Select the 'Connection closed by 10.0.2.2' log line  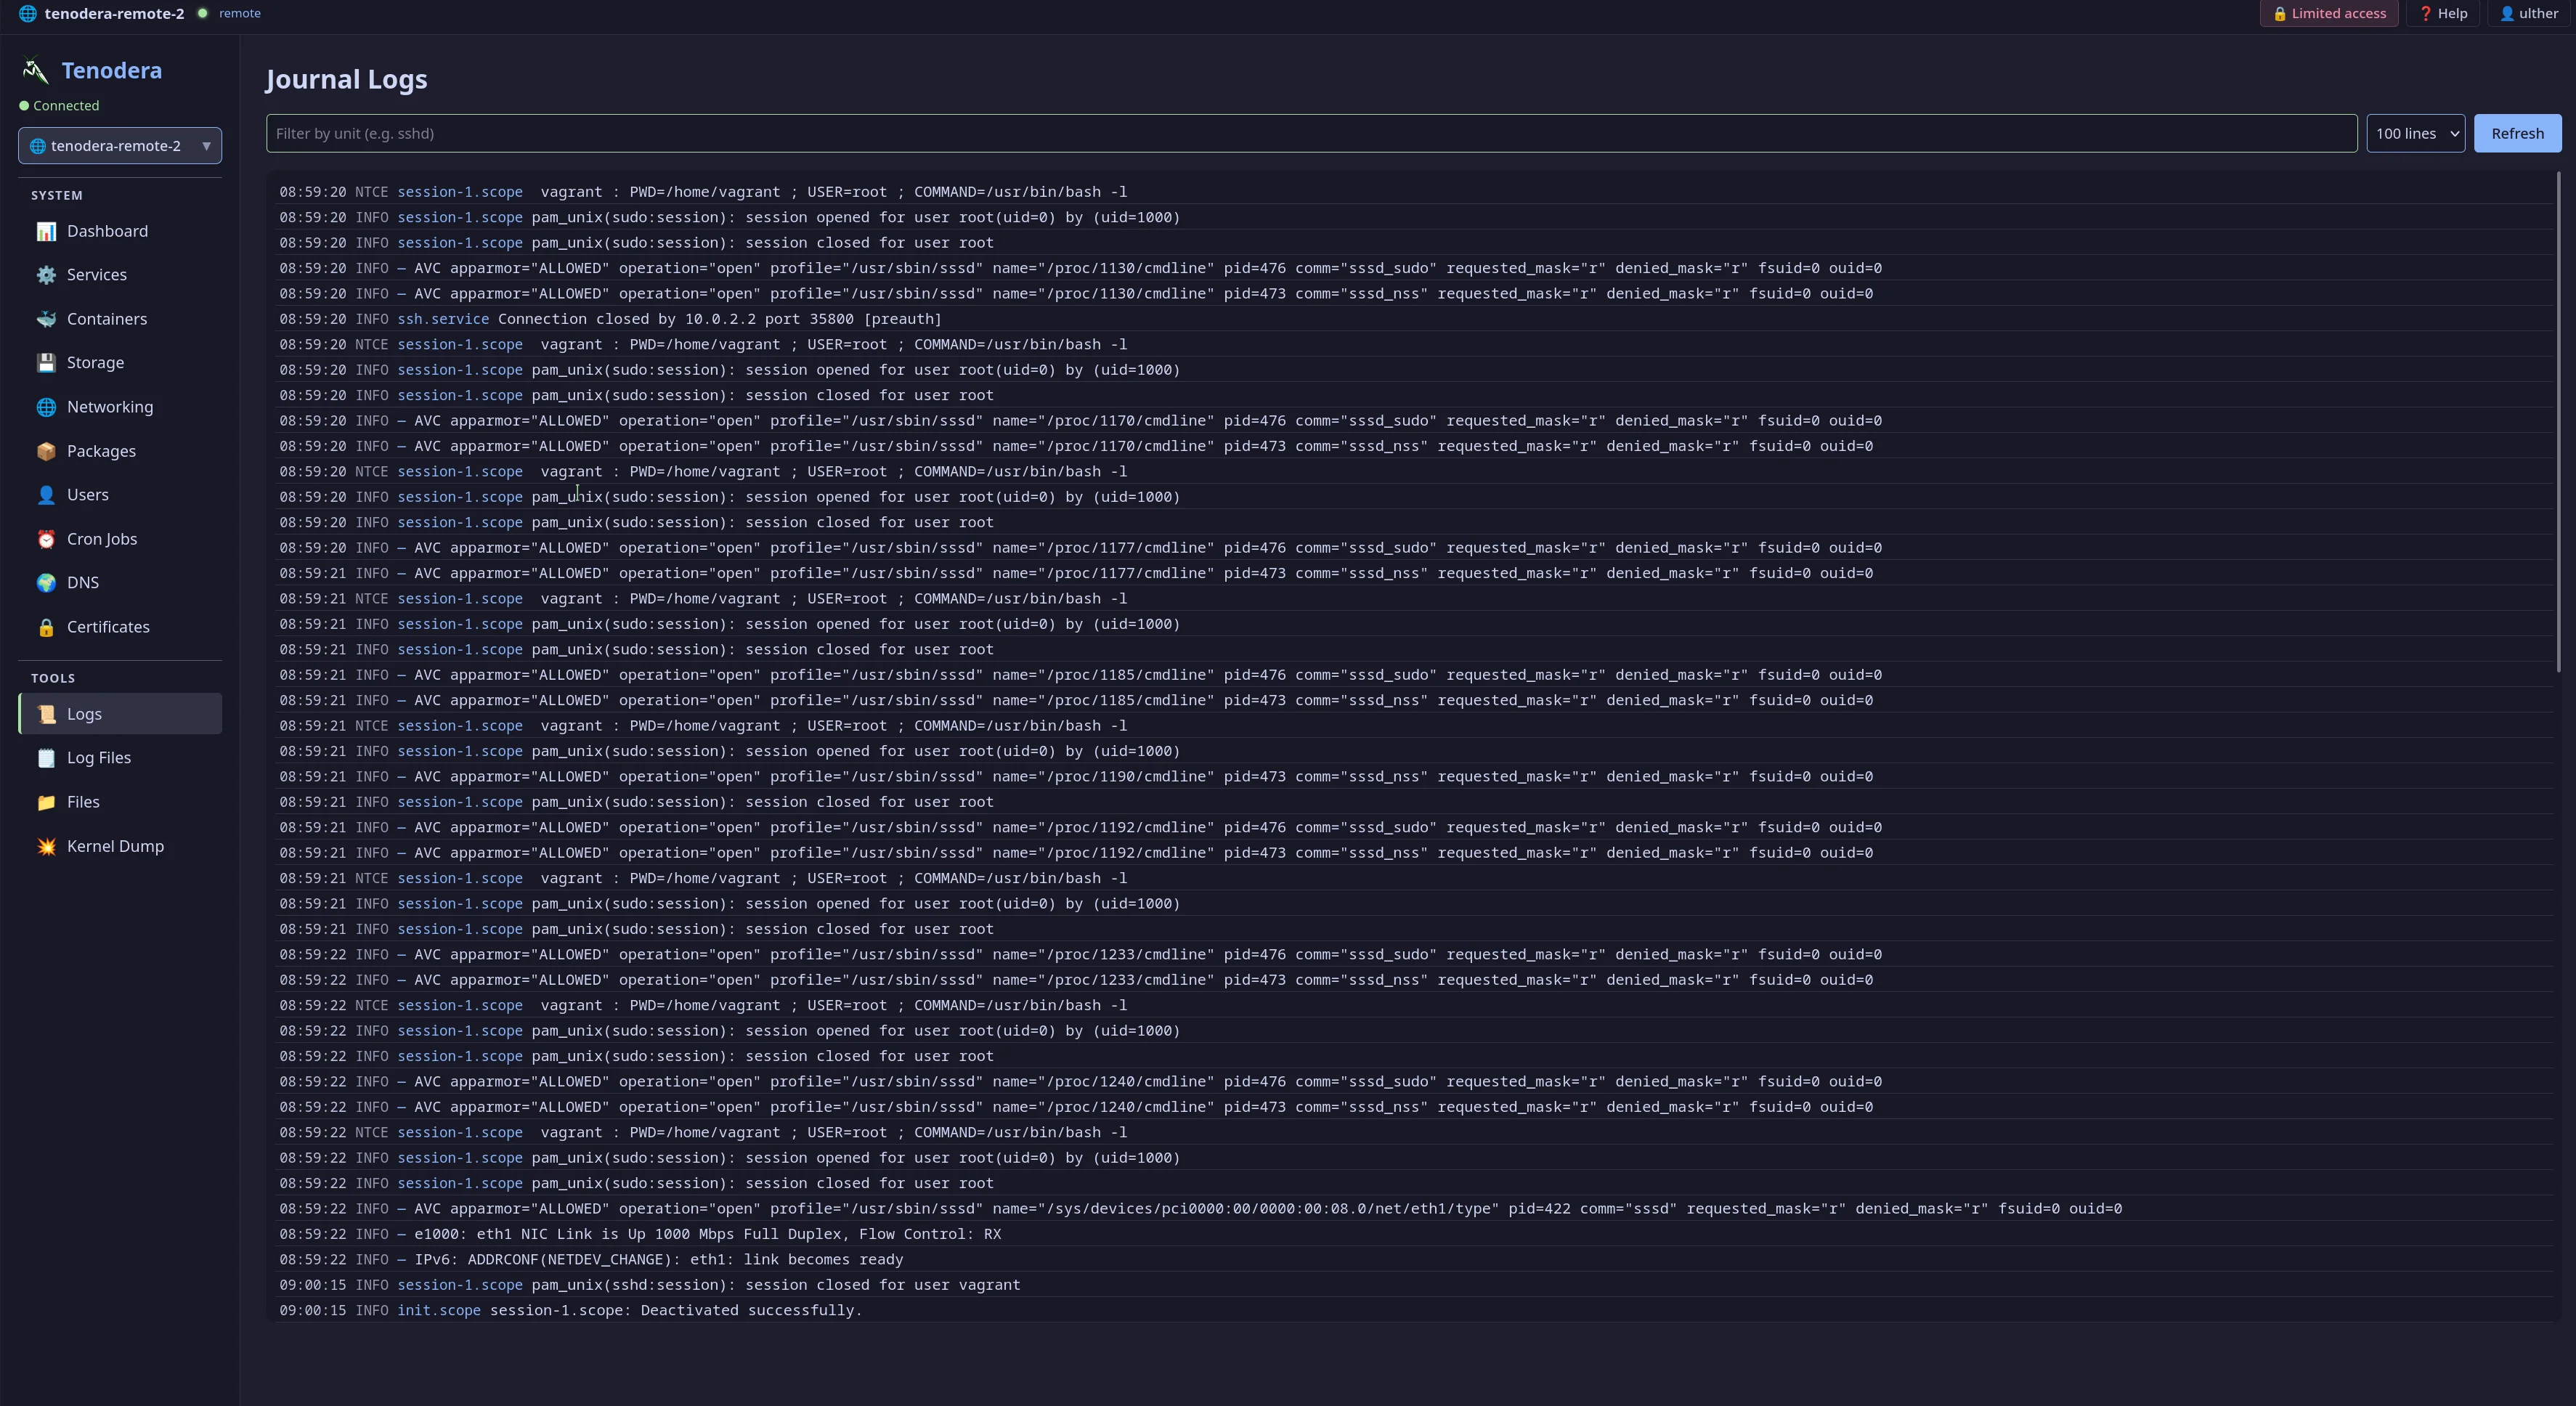tap(1414, 319)
